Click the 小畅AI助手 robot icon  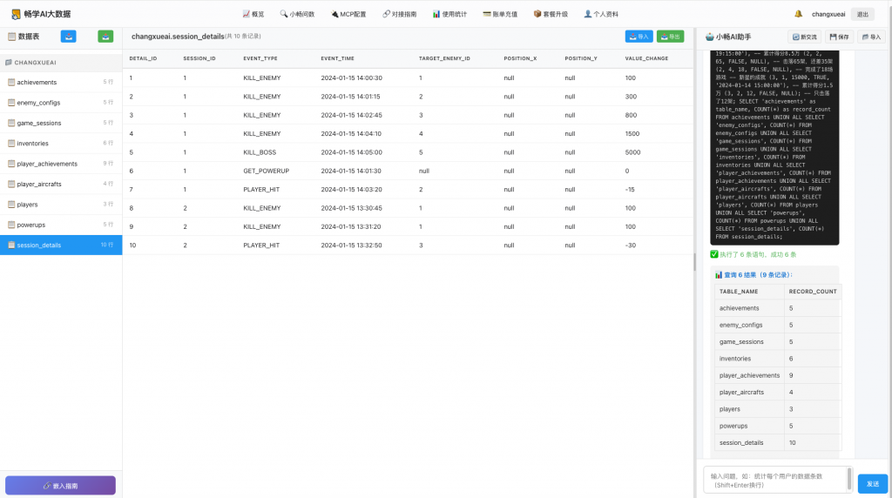coord(709,37)
